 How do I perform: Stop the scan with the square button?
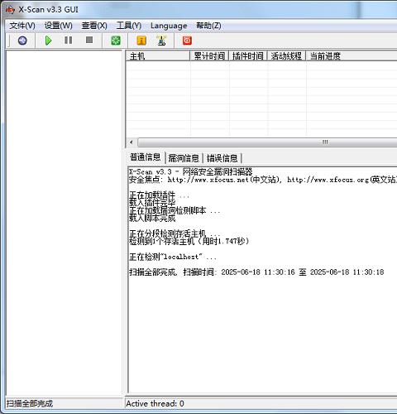[89, 40]
